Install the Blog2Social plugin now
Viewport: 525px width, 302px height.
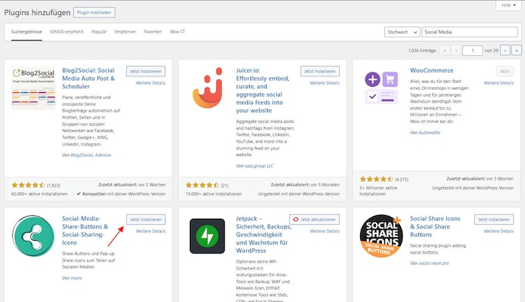tap(146, 71)
